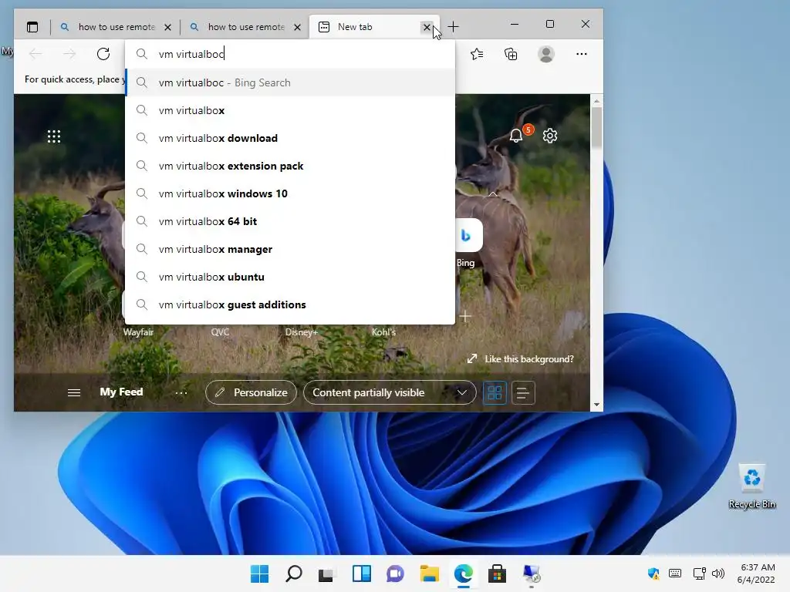Viewport: 790px width, 592px height.
Task: Pick the 'vm virtualbox' suggestion
Action: (290, 110)
